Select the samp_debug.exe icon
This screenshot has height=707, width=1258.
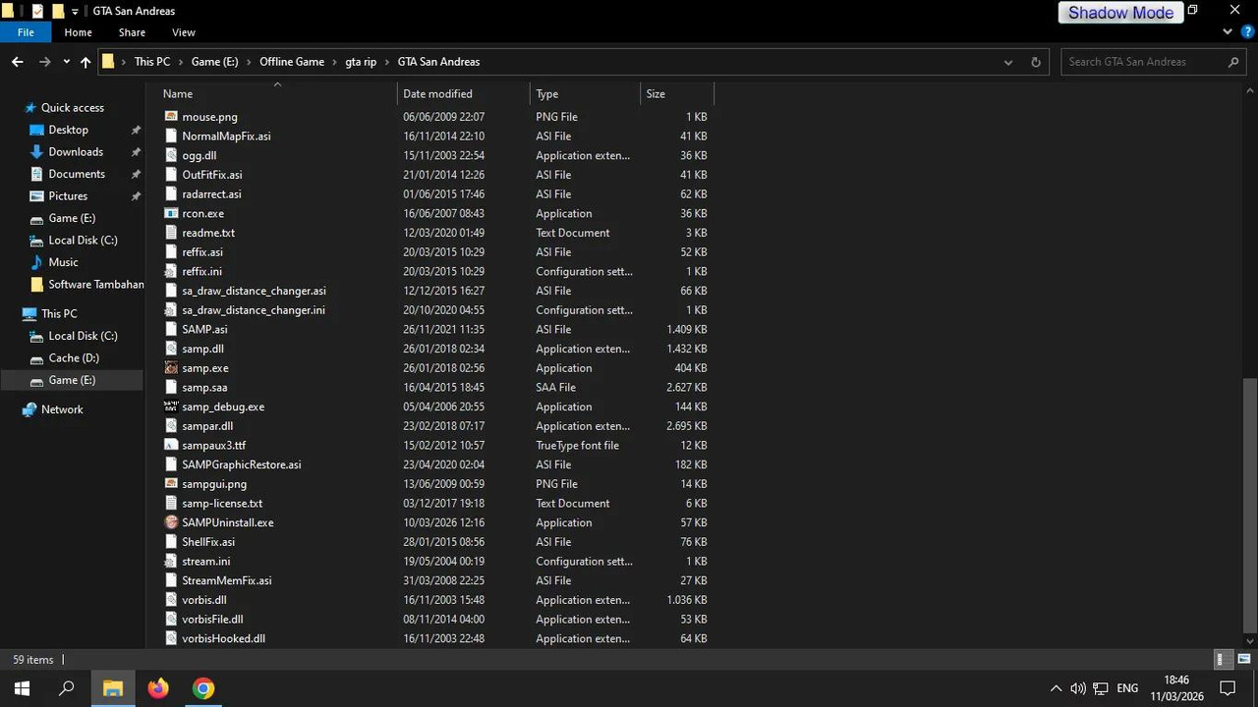[x=171, y=407]
